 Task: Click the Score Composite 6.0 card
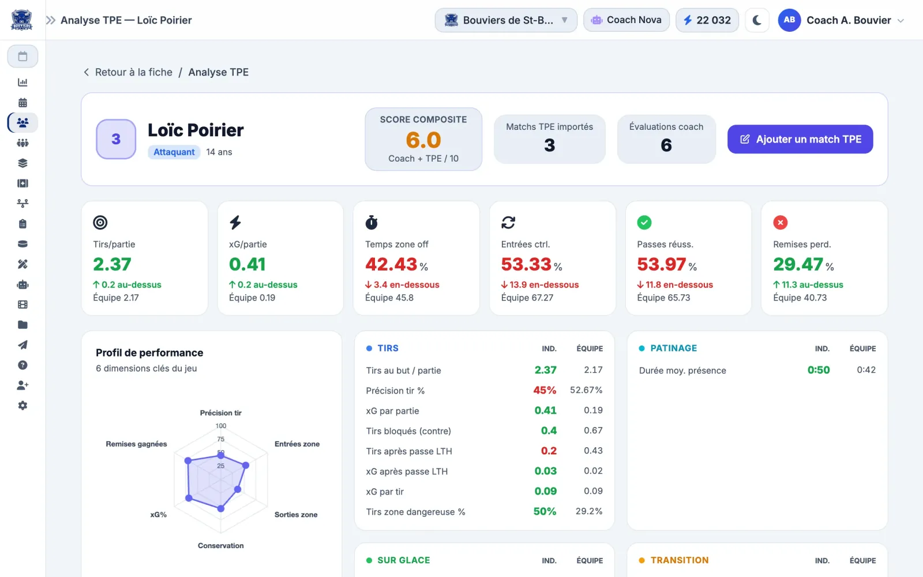(423, 139)
